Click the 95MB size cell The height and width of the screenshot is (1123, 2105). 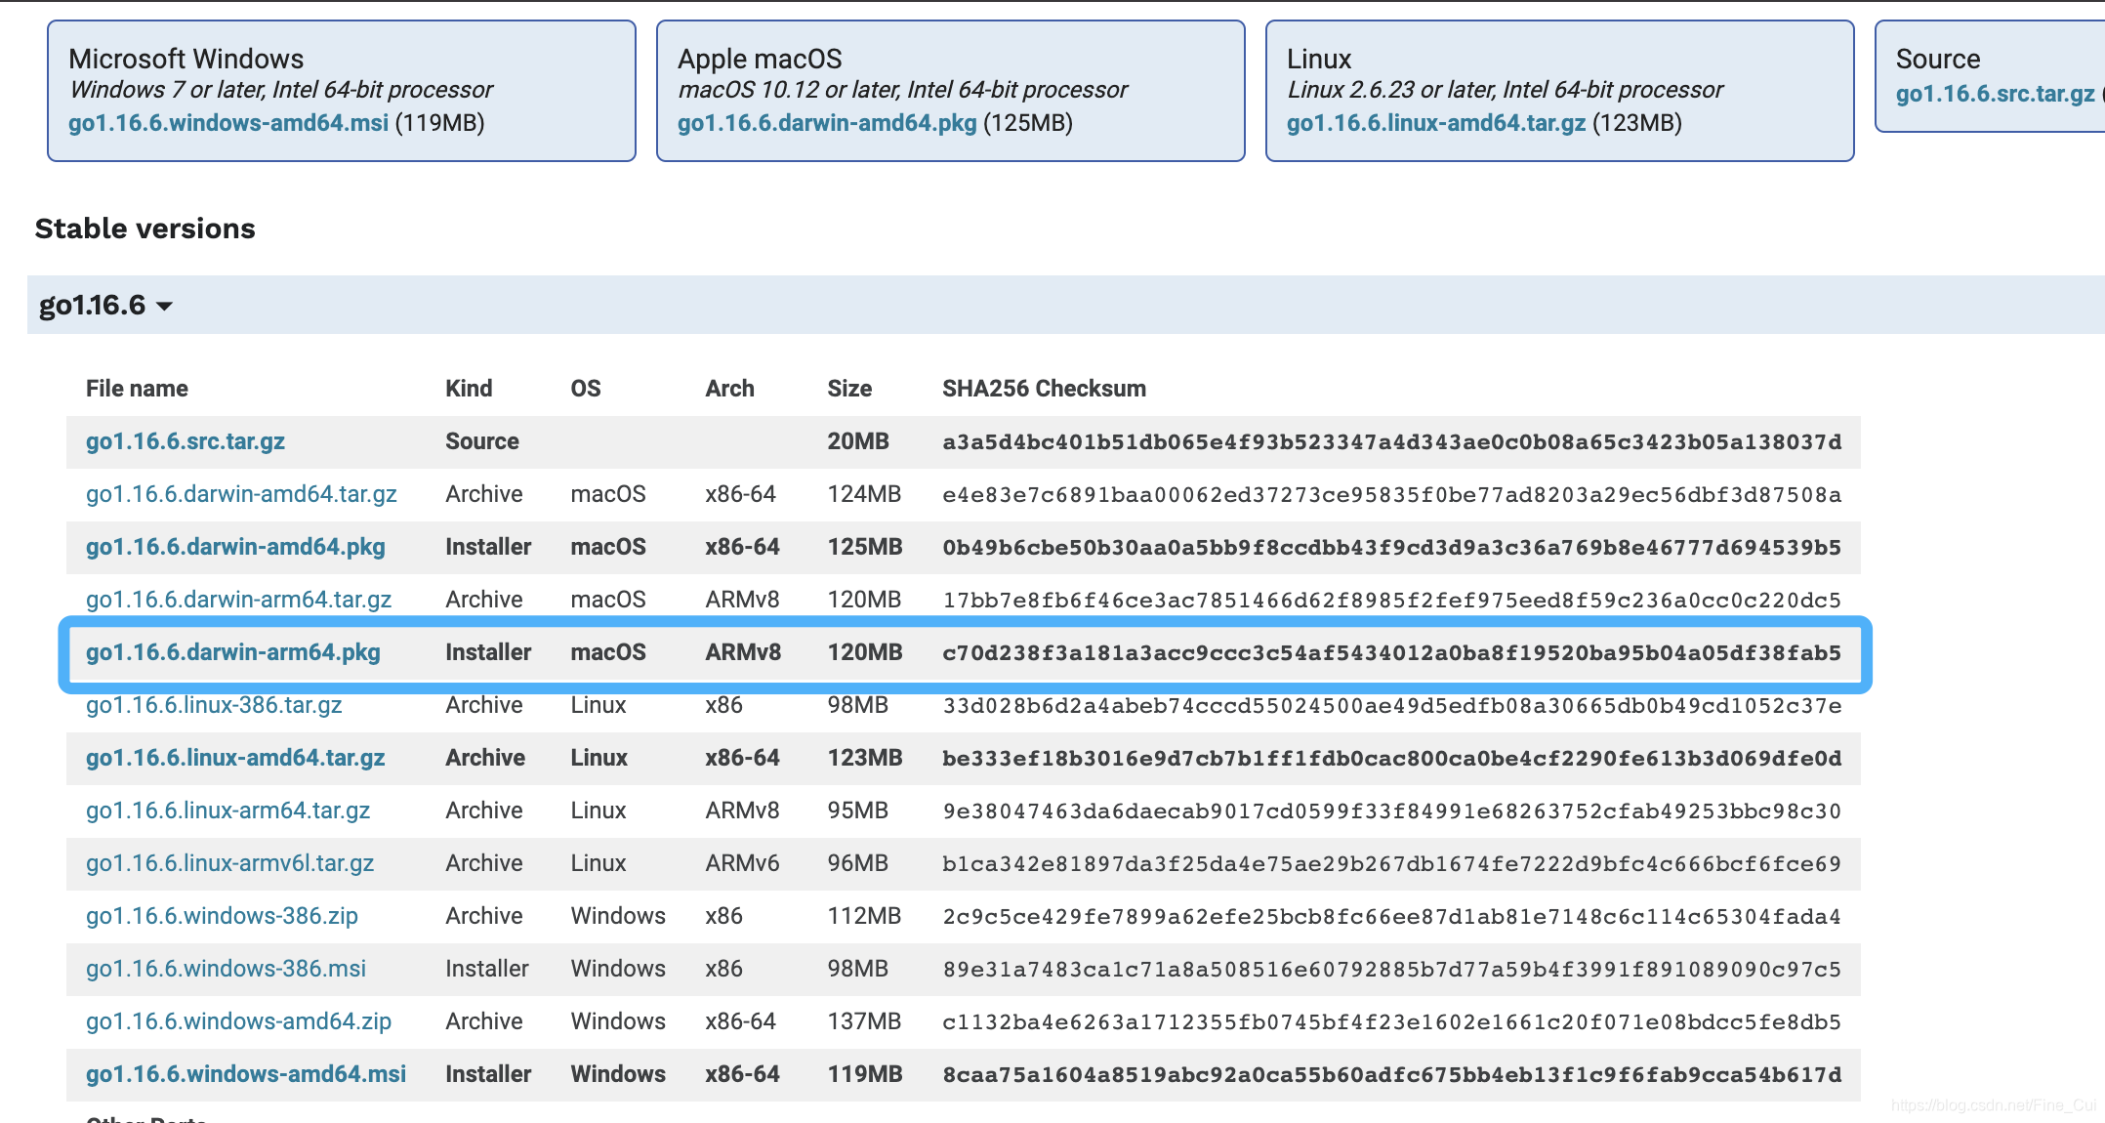[858, 811]
